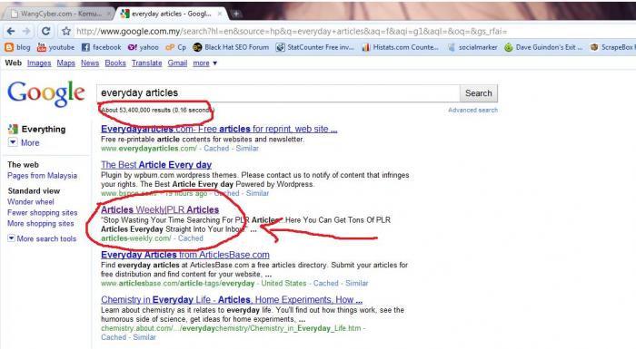Image resolution: width=636 pixels, height=349 pixels.
Task: Switch to Wonder wheel view
Action: 30,201
